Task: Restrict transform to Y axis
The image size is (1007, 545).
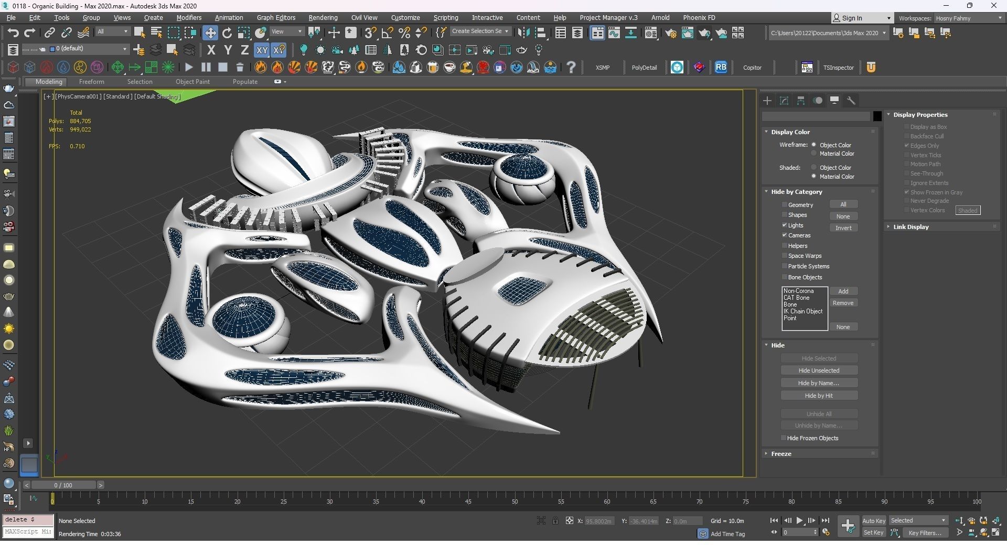Action: point(228,50)
